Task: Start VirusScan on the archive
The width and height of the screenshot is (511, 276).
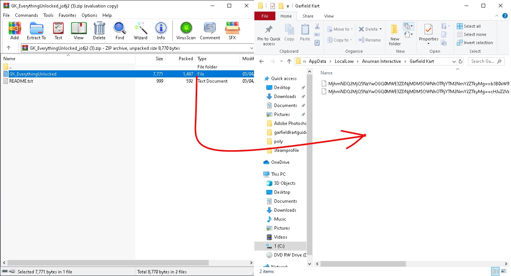Action: (x=186, y=31)
